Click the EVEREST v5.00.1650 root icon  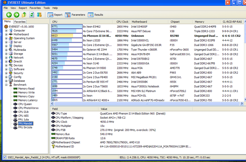coord(6,27)
